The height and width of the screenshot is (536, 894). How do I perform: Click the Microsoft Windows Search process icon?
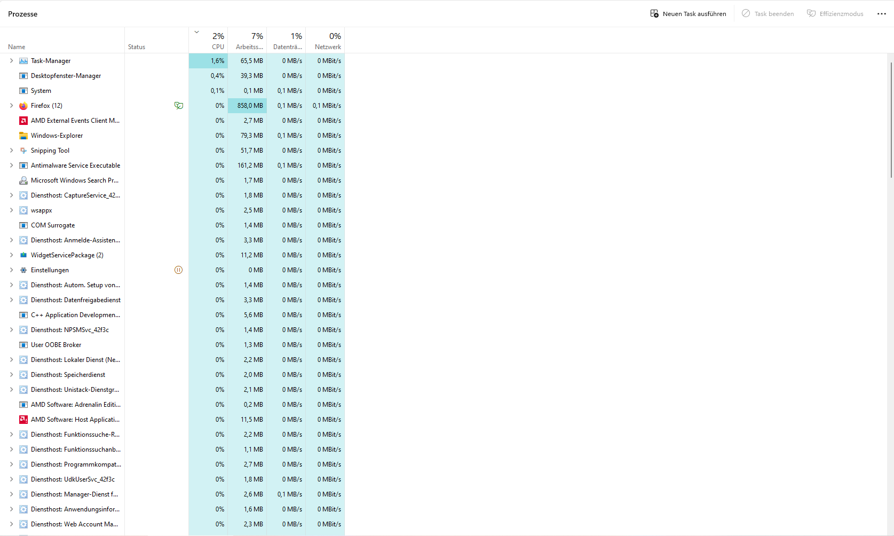click(23, 180)
